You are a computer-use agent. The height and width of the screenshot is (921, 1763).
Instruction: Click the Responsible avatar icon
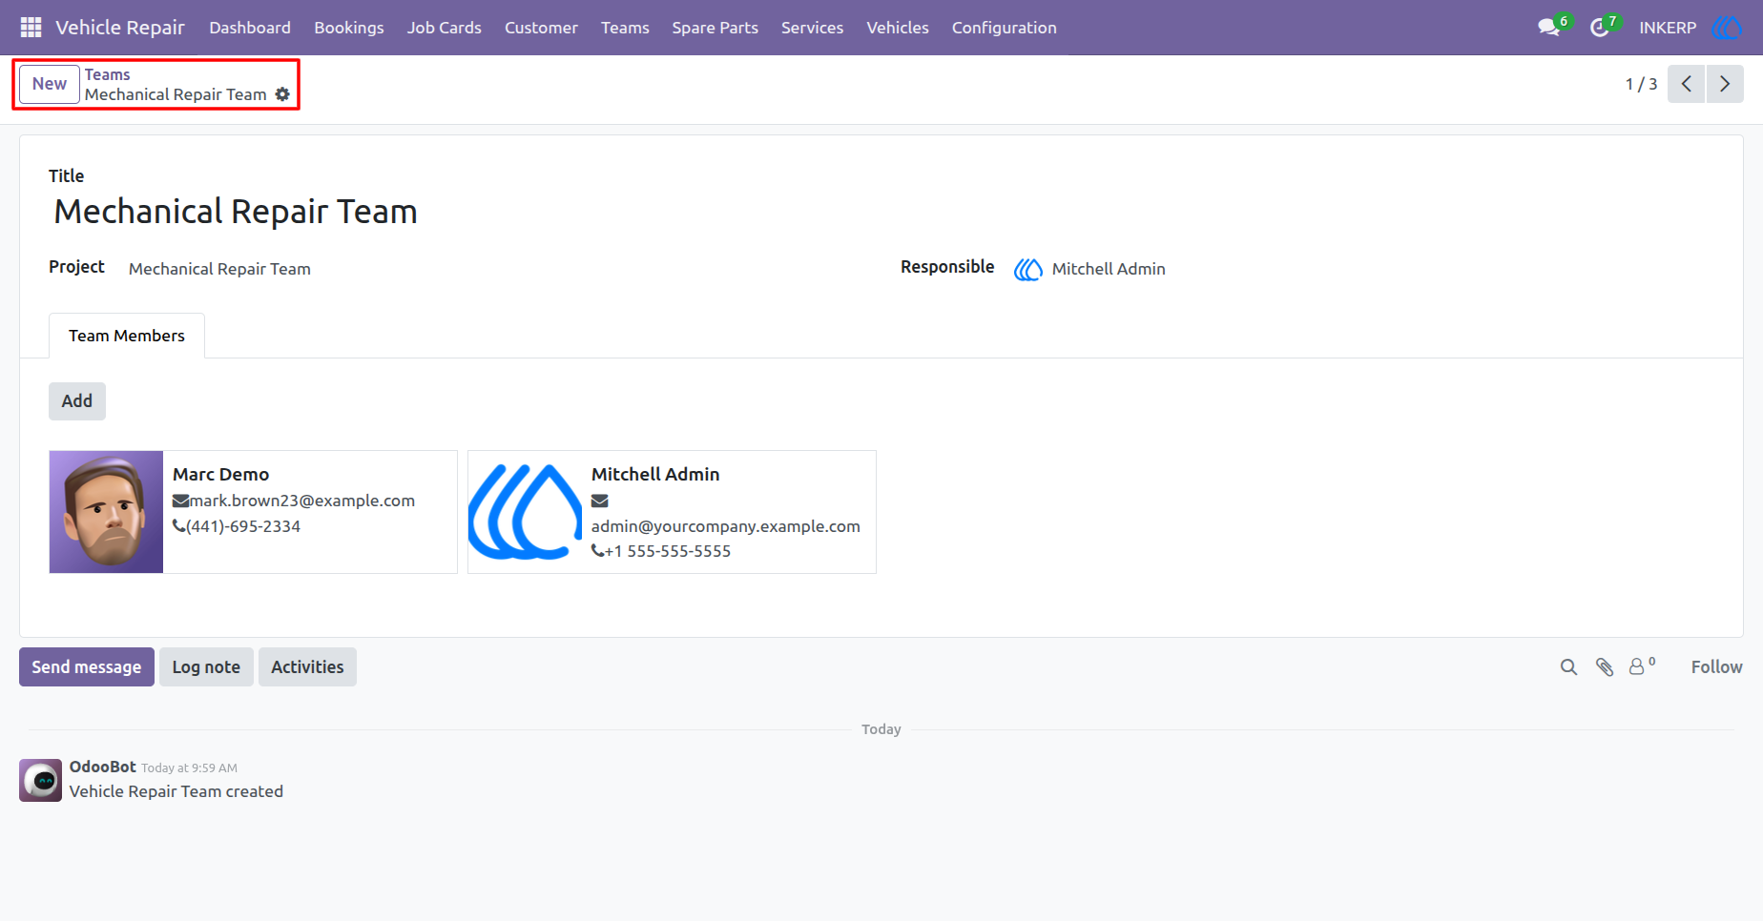tap(1027, 270)
